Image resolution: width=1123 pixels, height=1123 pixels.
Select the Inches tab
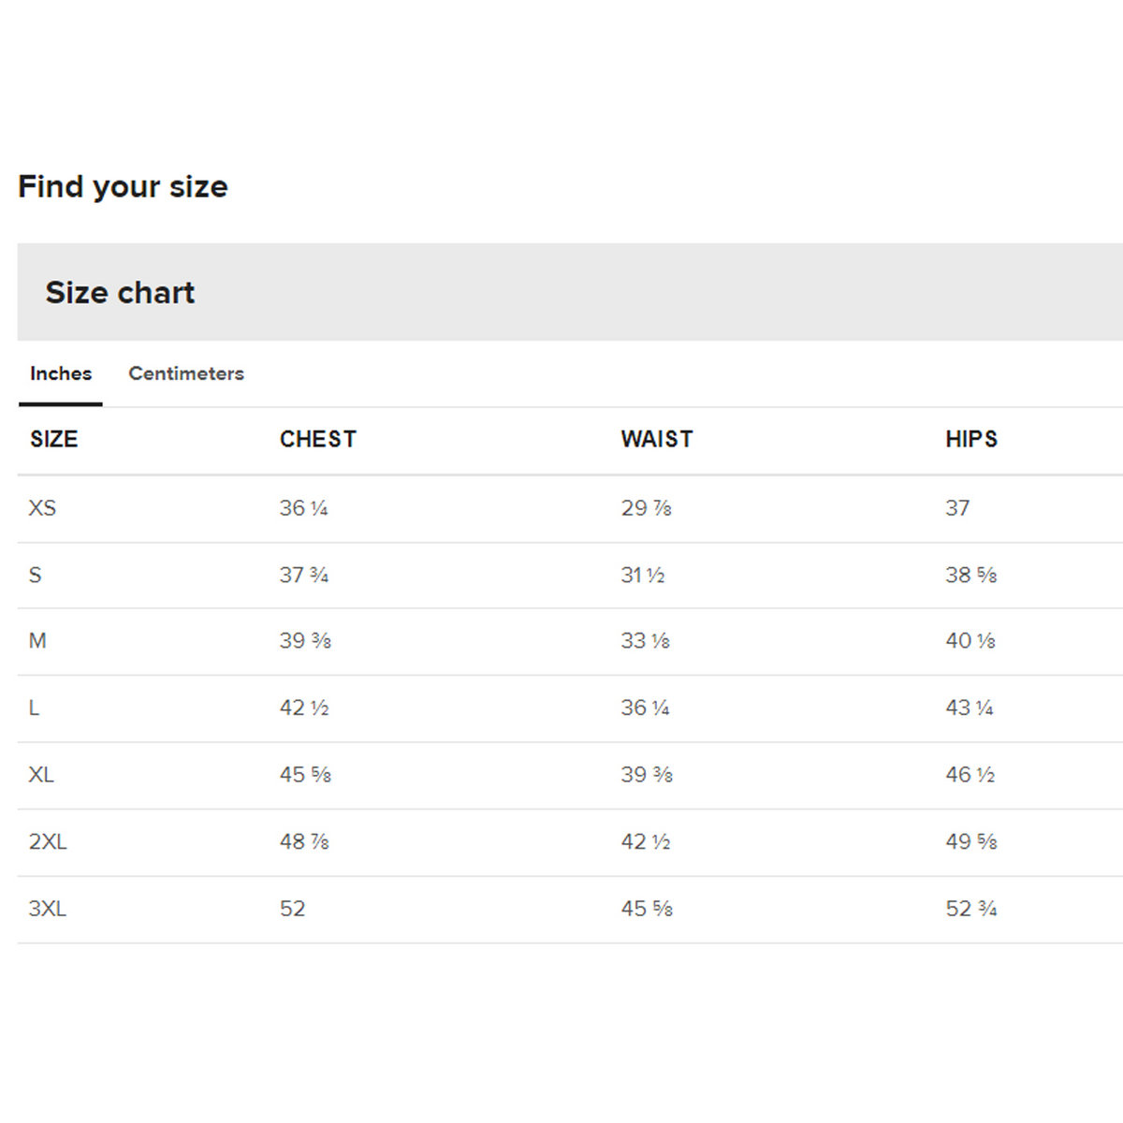click(x=61, y=373)
